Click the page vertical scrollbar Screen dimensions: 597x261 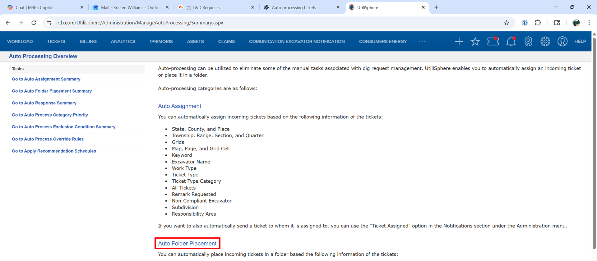tap(594, 143)
